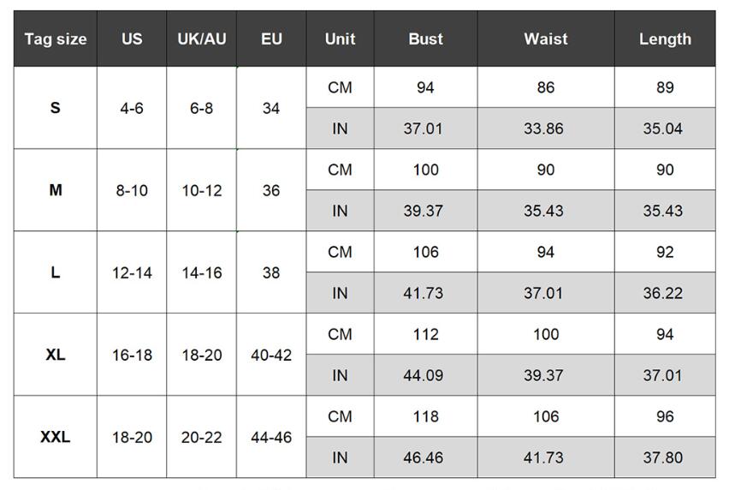The width and height of the screenshot is (729, 490).
Task: Select the XXL tag size cell
Action: pos(56,437)
